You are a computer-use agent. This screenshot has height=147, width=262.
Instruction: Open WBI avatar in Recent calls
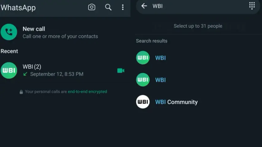(x=9, y=71)
